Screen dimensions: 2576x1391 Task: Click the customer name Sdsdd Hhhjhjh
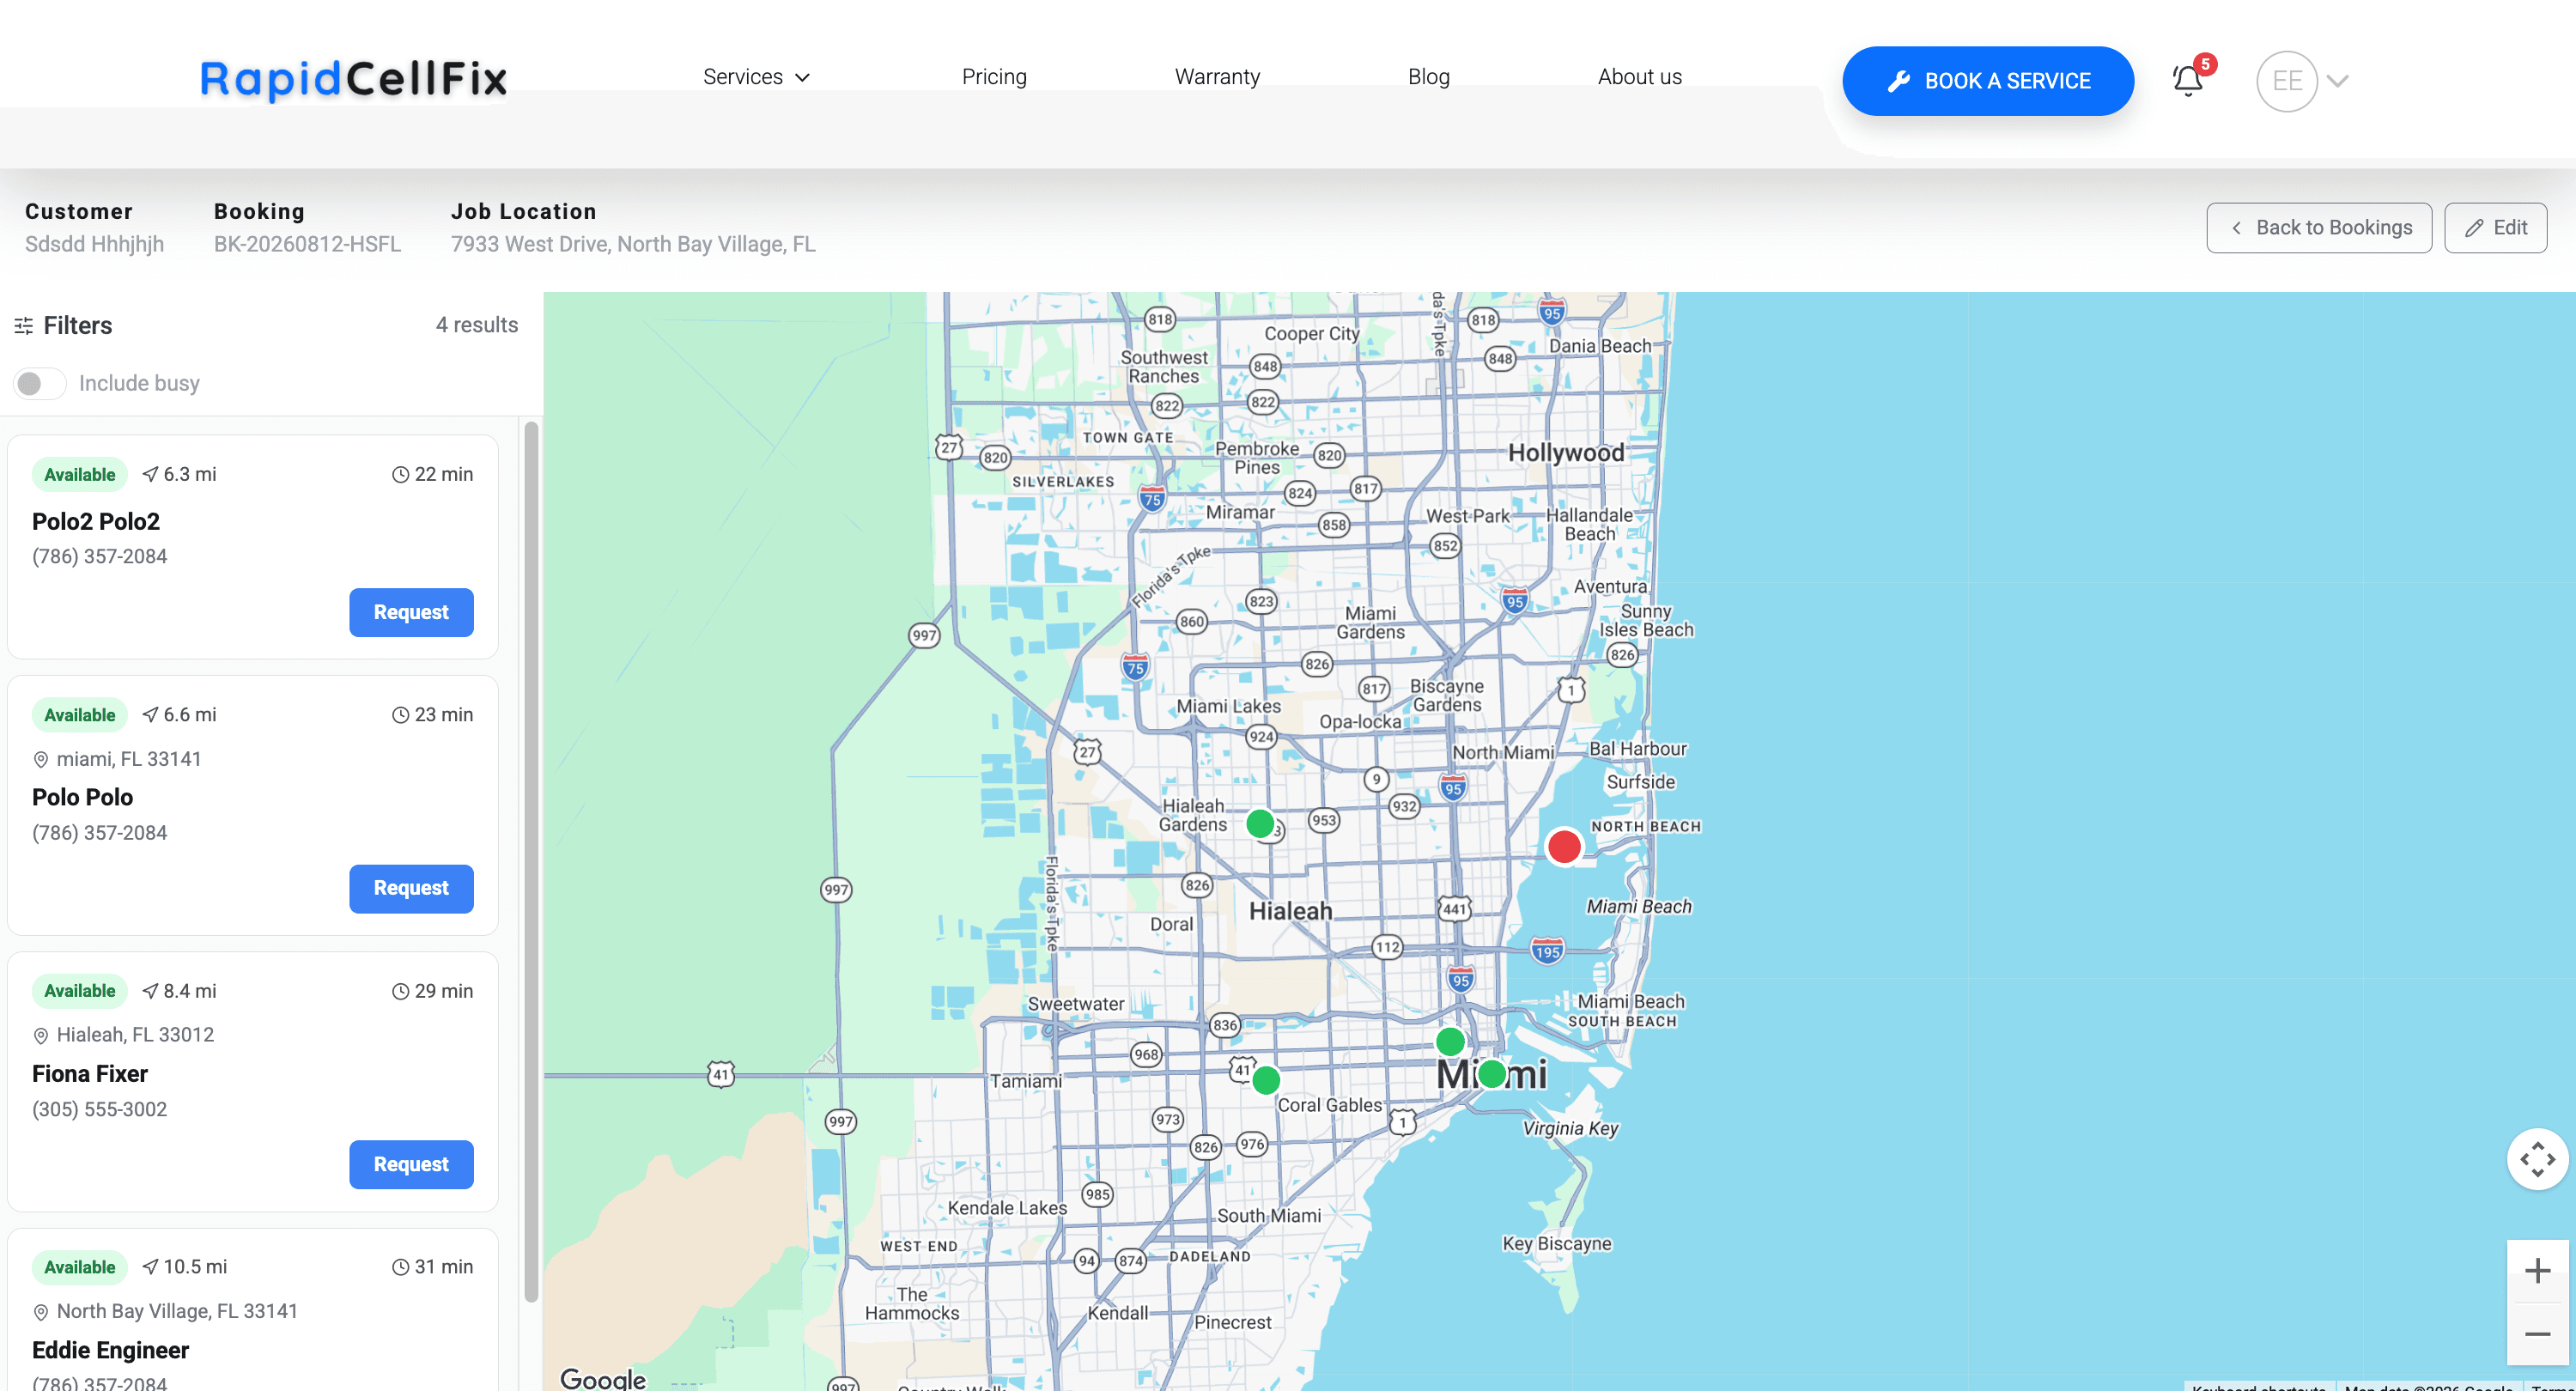(x=94, y=244)
